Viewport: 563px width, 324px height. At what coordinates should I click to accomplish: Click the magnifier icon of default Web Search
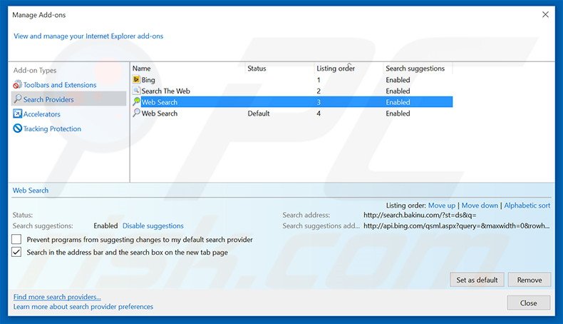136,113
